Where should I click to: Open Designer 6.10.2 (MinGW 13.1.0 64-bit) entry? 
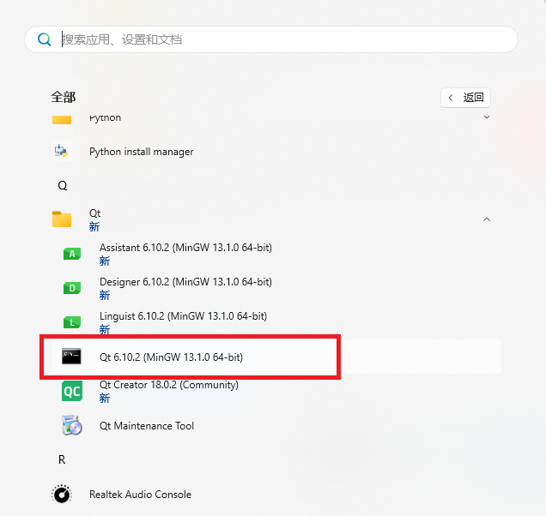[185, 282]
